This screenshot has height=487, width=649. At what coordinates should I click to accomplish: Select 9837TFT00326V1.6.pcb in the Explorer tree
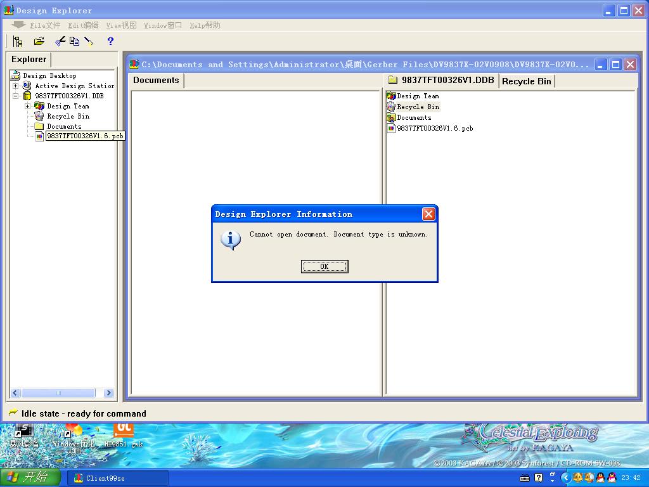(86, 136)
